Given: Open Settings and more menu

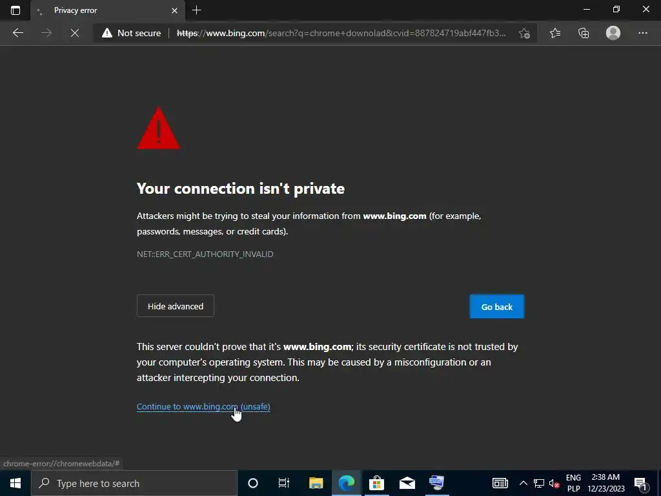Looking at the screenshot, I should tap(642, 33).
